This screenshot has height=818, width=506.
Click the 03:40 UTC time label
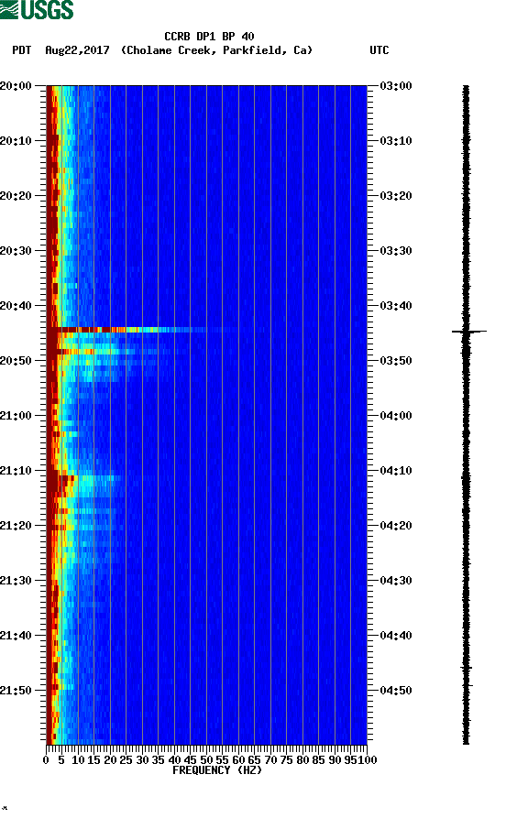396,306
